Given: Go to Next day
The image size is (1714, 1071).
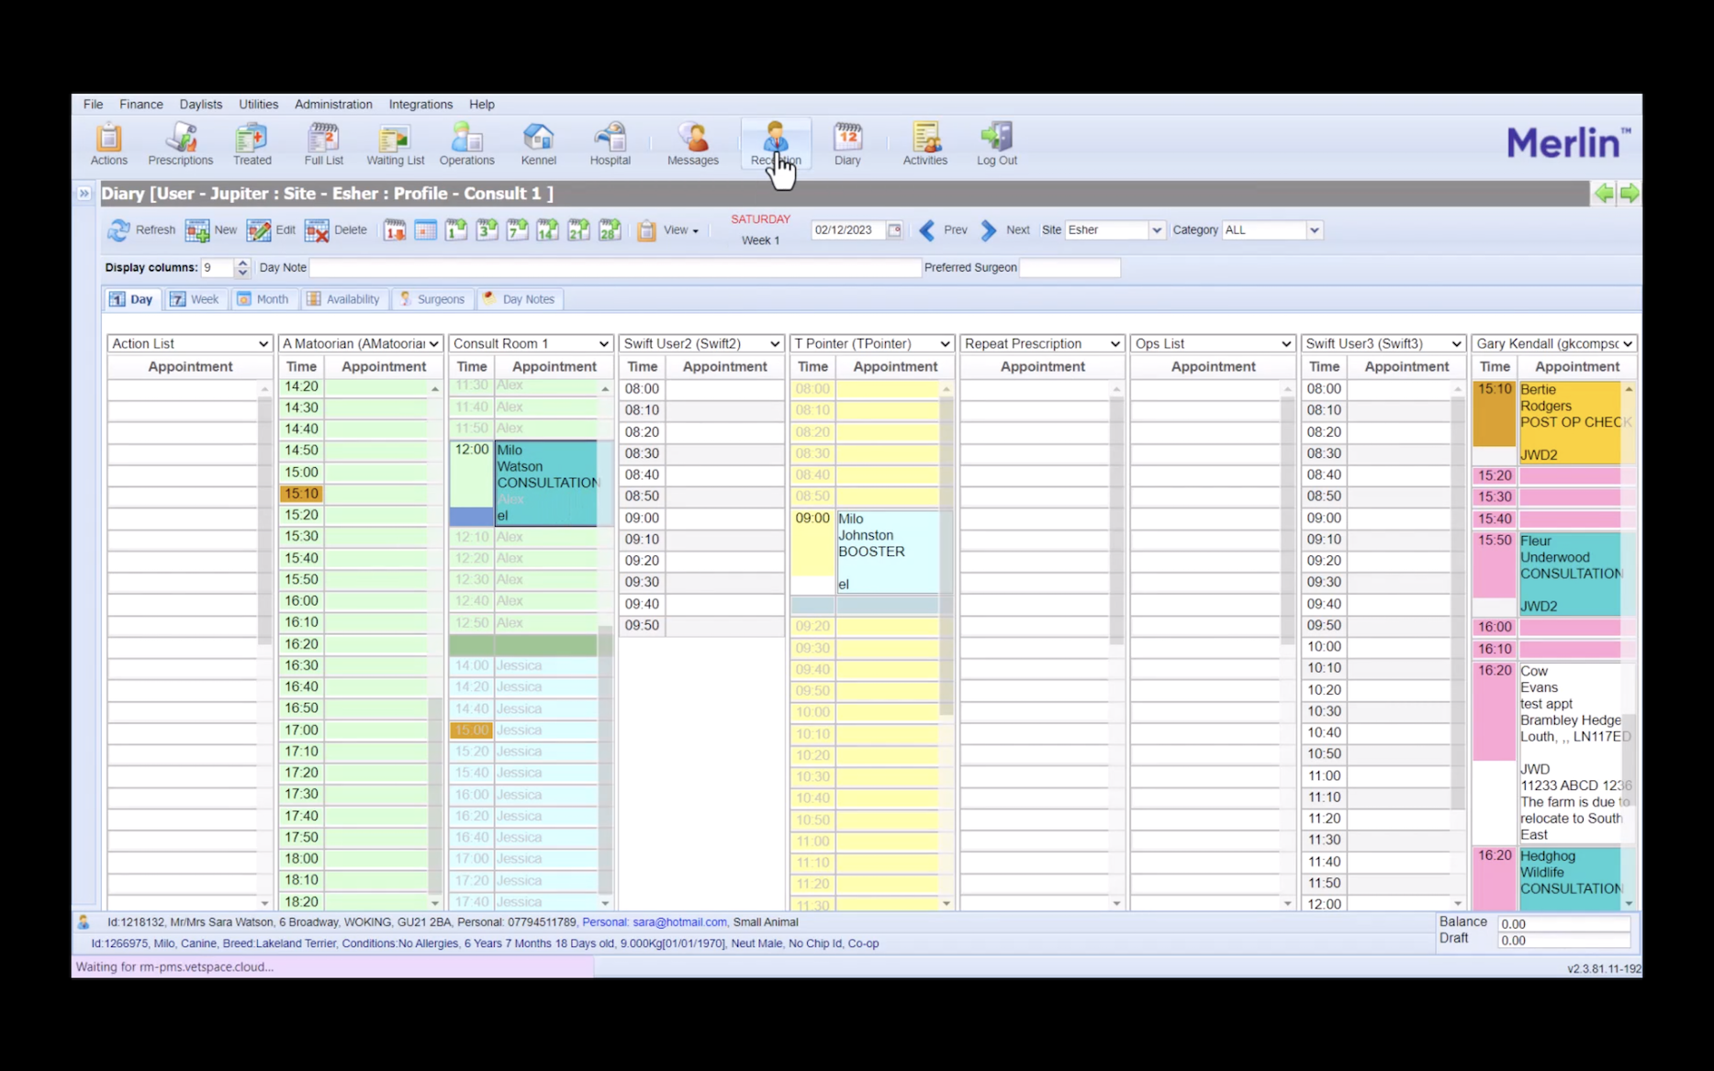Looking at the screenshot, I should (1004, 230).
